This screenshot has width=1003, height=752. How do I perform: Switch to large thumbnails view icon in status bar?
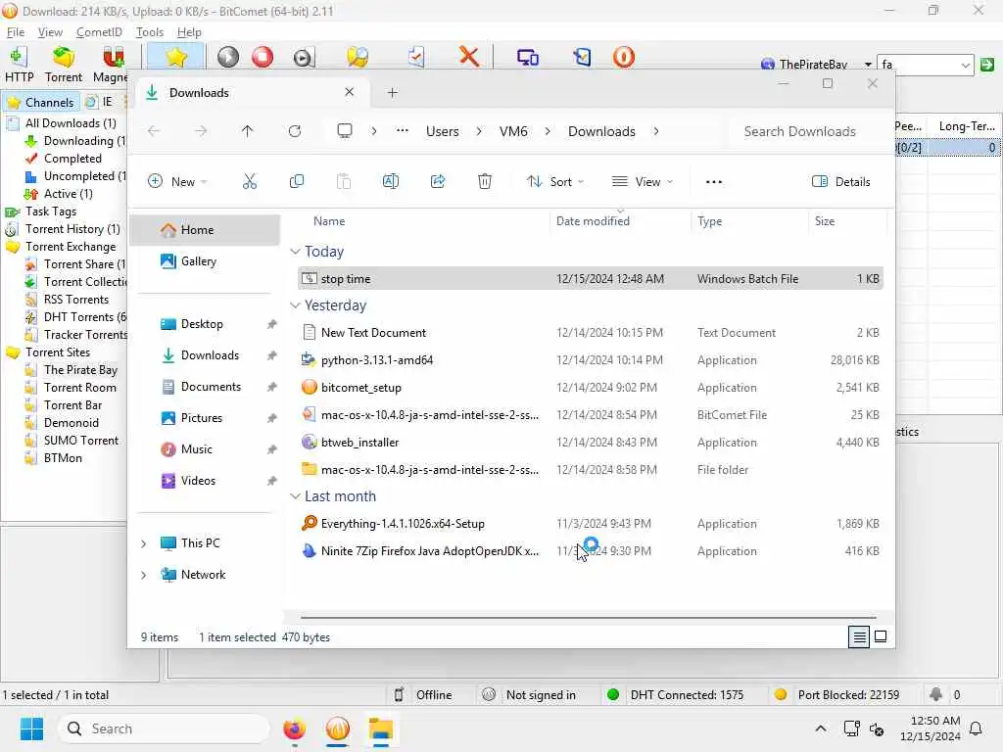[x=881, y=636]
